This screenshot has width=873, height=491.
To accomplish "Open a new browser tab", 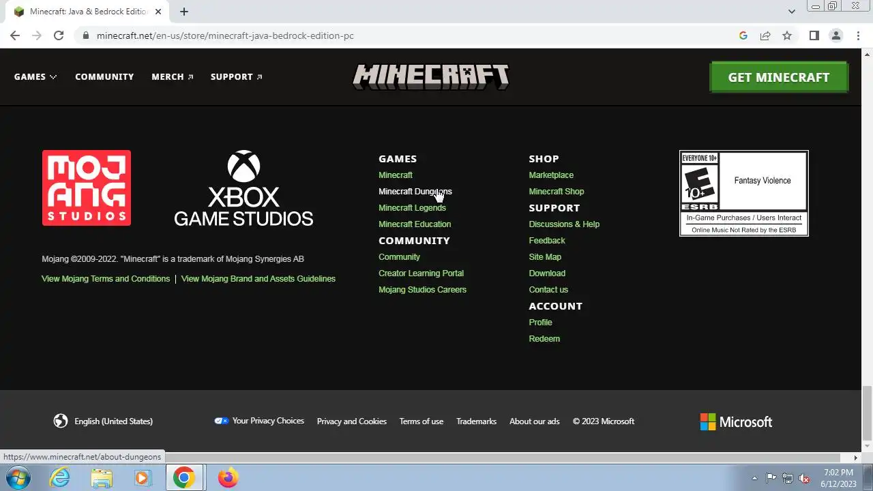I will point(184,12).
